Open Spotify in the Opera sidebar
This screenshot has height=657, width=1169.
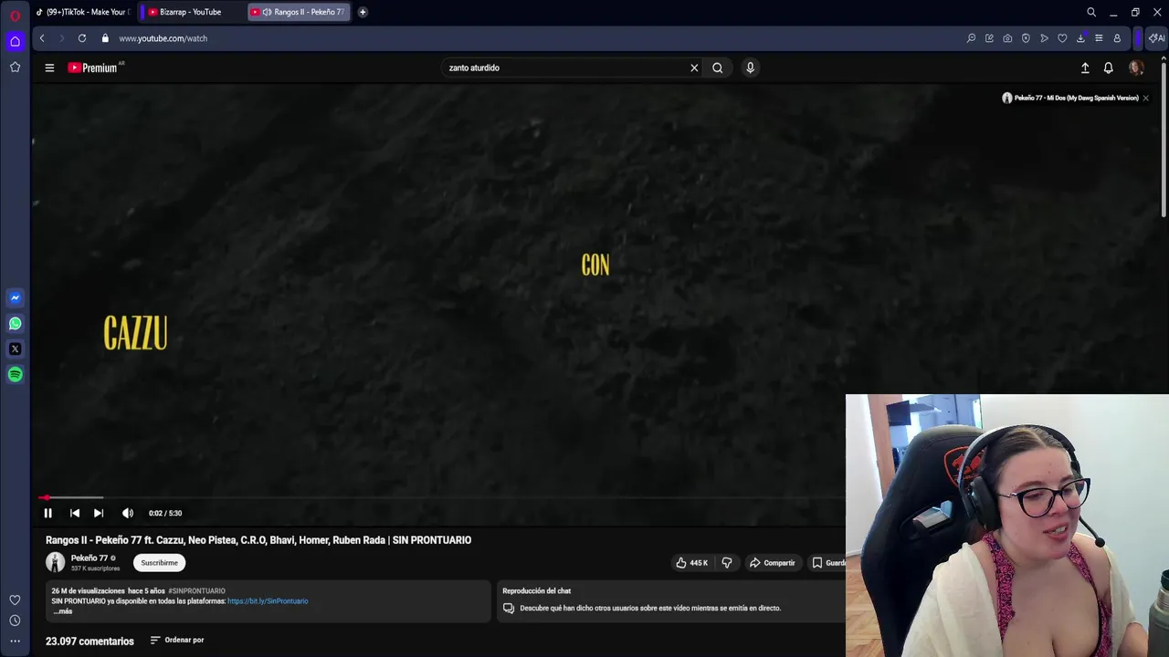[x=15, y=374]
